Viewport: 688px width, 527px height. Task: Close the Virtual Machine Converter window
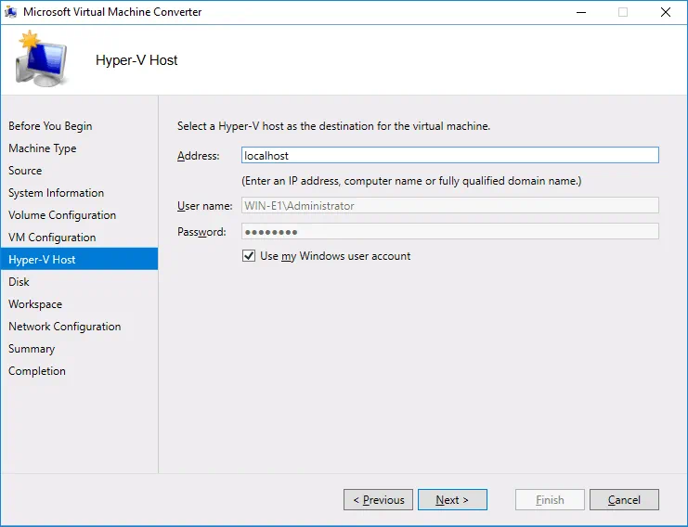[665, 12]
